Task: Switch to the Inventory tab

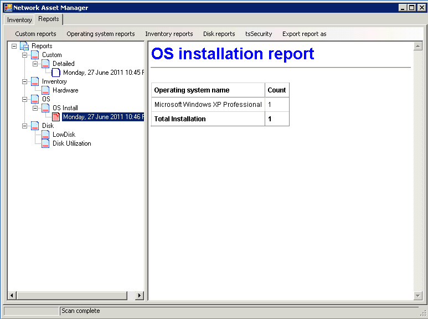Action: tap(19, 20)
